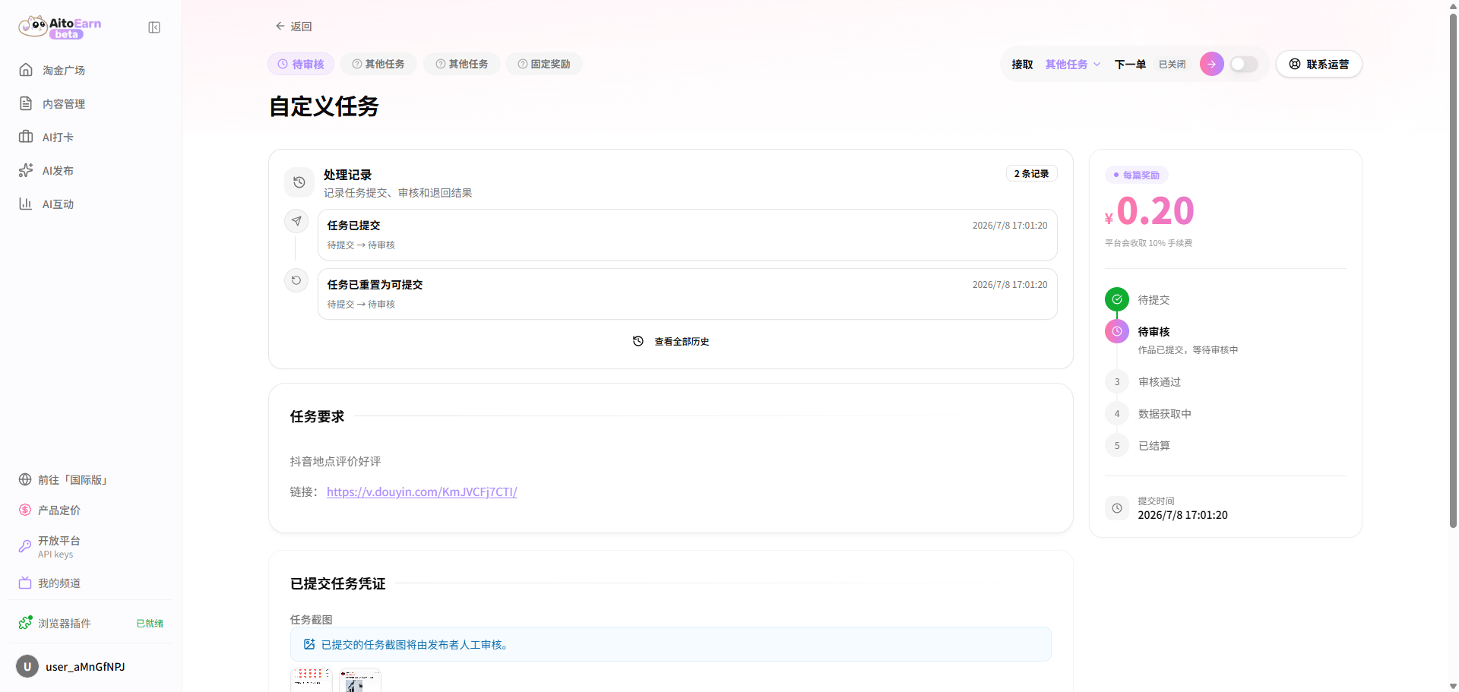1459x692 pixels.
Task: Click the history icon beside 处理记录
Action: (x=299, y=182)
